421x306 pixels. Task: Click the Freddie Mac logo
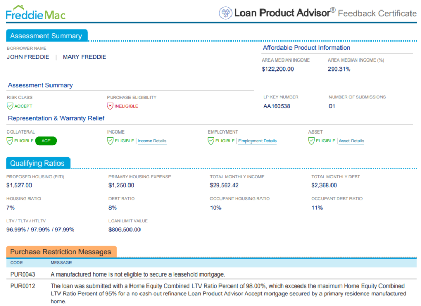[36, 12]
